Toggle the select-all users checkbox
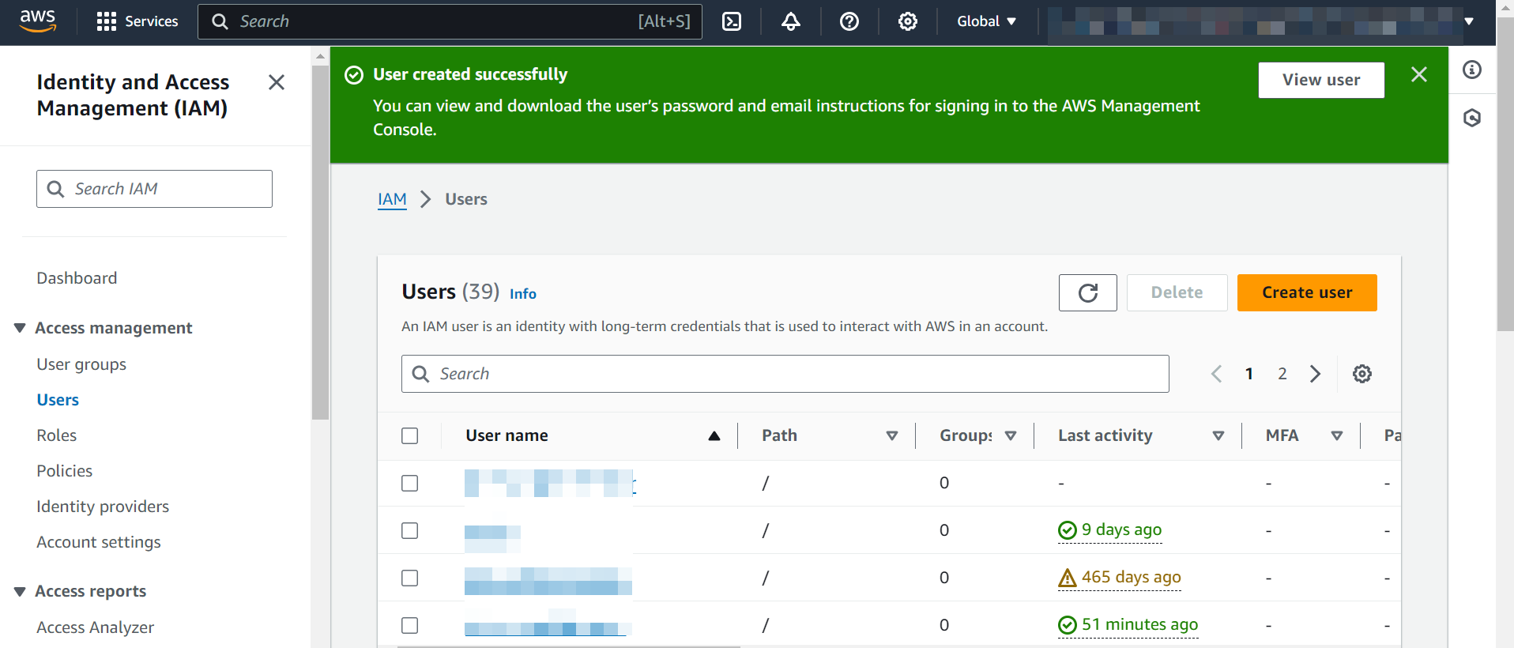This screenshot has width=1514, height=648. tap(409, 435)
